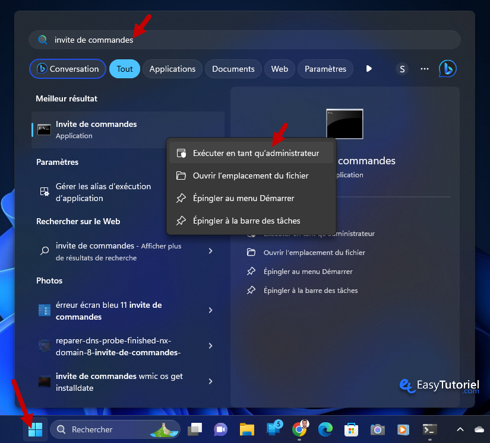
Task: Open the Bing Chat icon in search bar
Action: (x=447, y=68)
